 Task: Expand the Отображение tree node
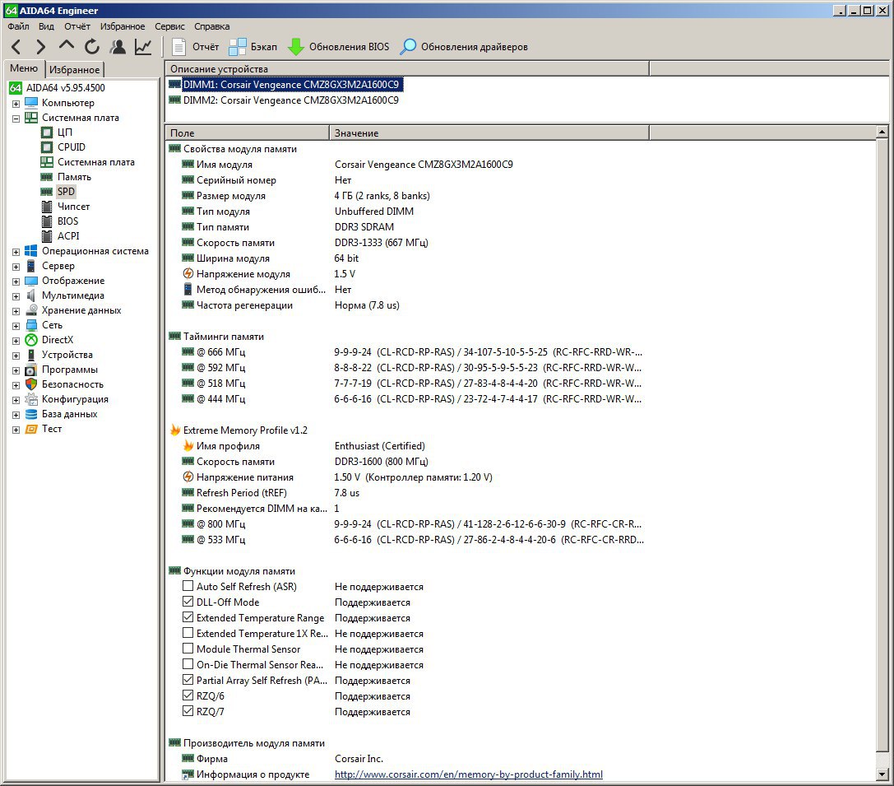pos(16,281)
